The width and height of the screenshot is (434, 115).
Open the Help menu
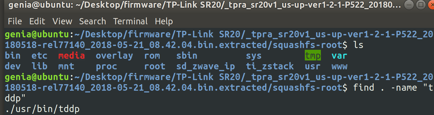point(164,21)
